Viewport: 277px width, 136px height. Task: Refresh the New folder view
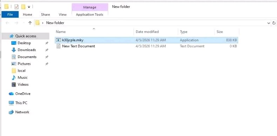274,23
